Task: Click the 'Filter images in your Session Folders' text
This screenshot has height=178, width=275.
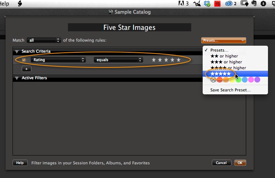Action: point(90,163)
